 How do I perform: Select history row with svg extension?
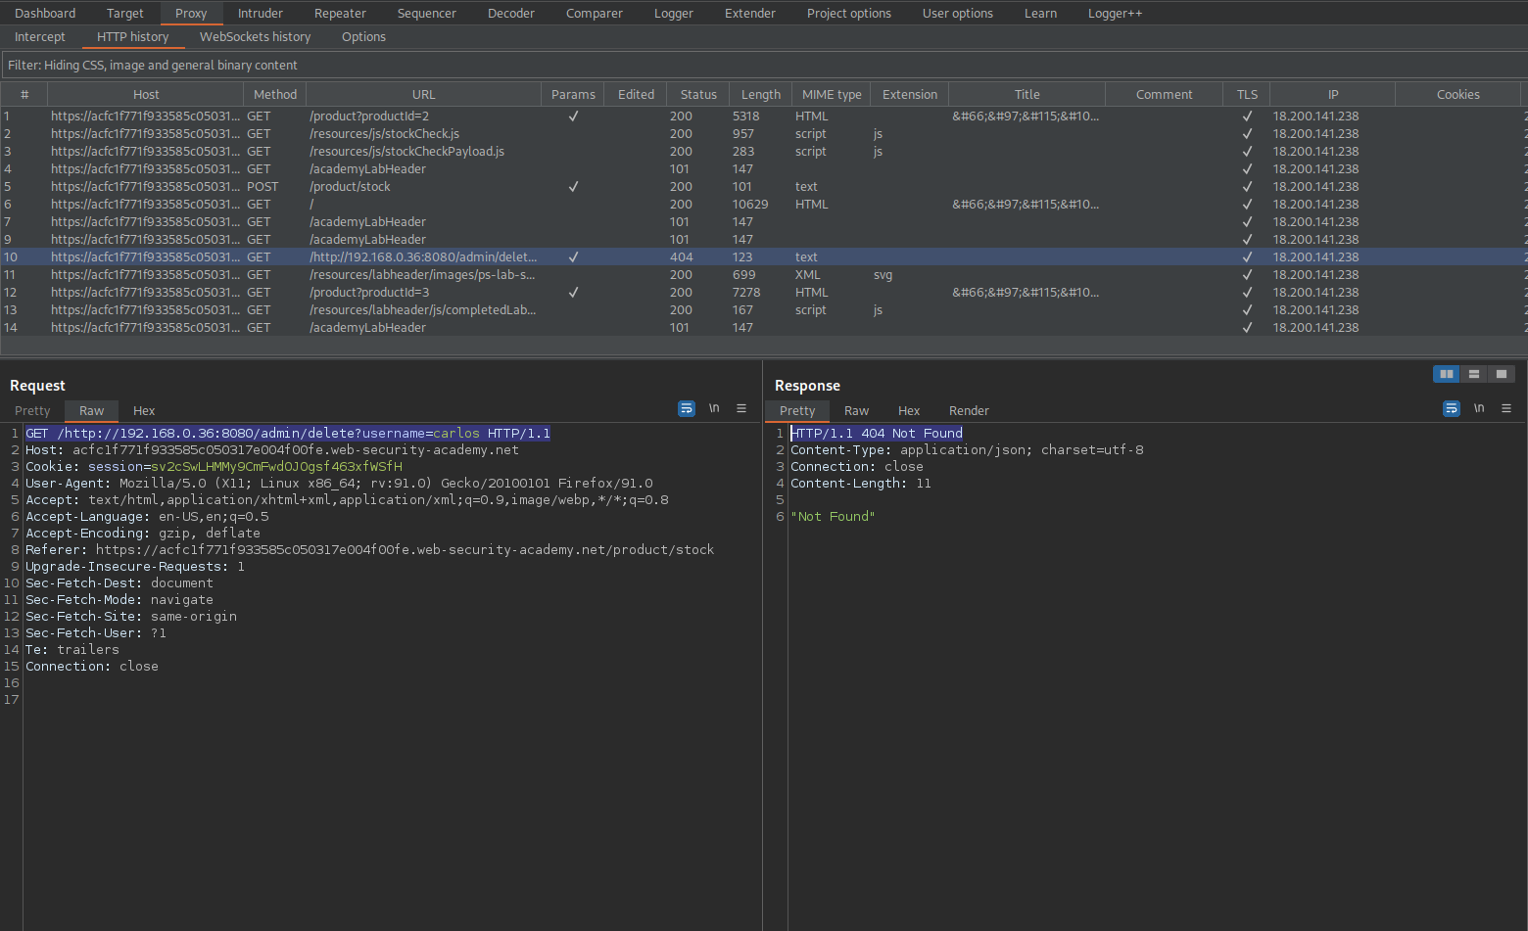click(764, 274)
